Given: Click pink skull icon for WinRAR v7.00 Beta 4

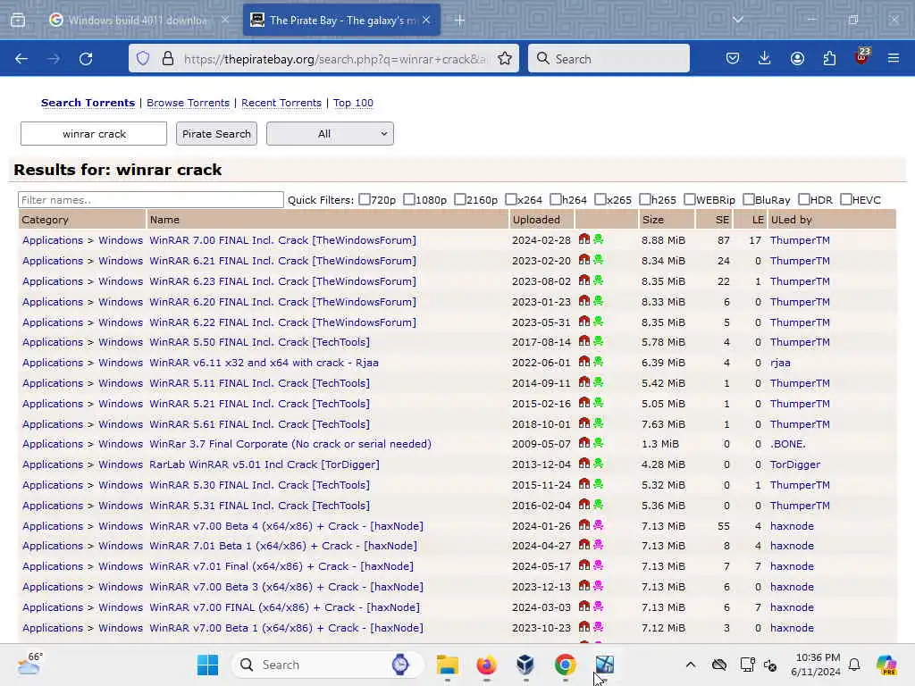Looking at the screenshot, I should click(598, 525).
